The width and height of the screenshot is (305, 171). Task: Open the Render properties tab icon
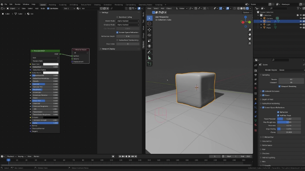[x=256, y=71]
